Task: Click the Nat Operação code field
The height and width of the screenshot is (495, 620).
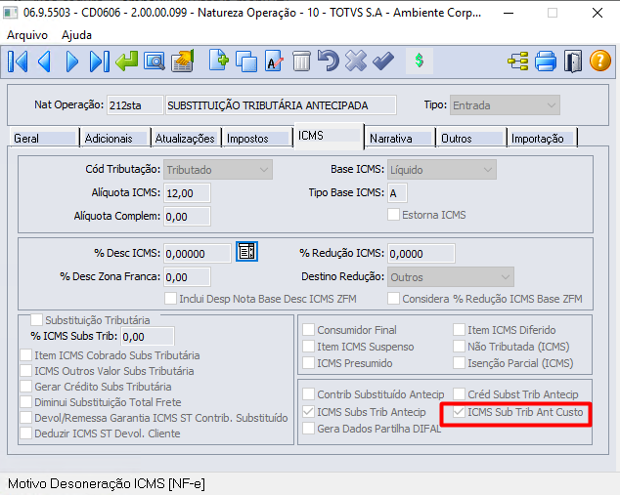Action: [135, 105]
